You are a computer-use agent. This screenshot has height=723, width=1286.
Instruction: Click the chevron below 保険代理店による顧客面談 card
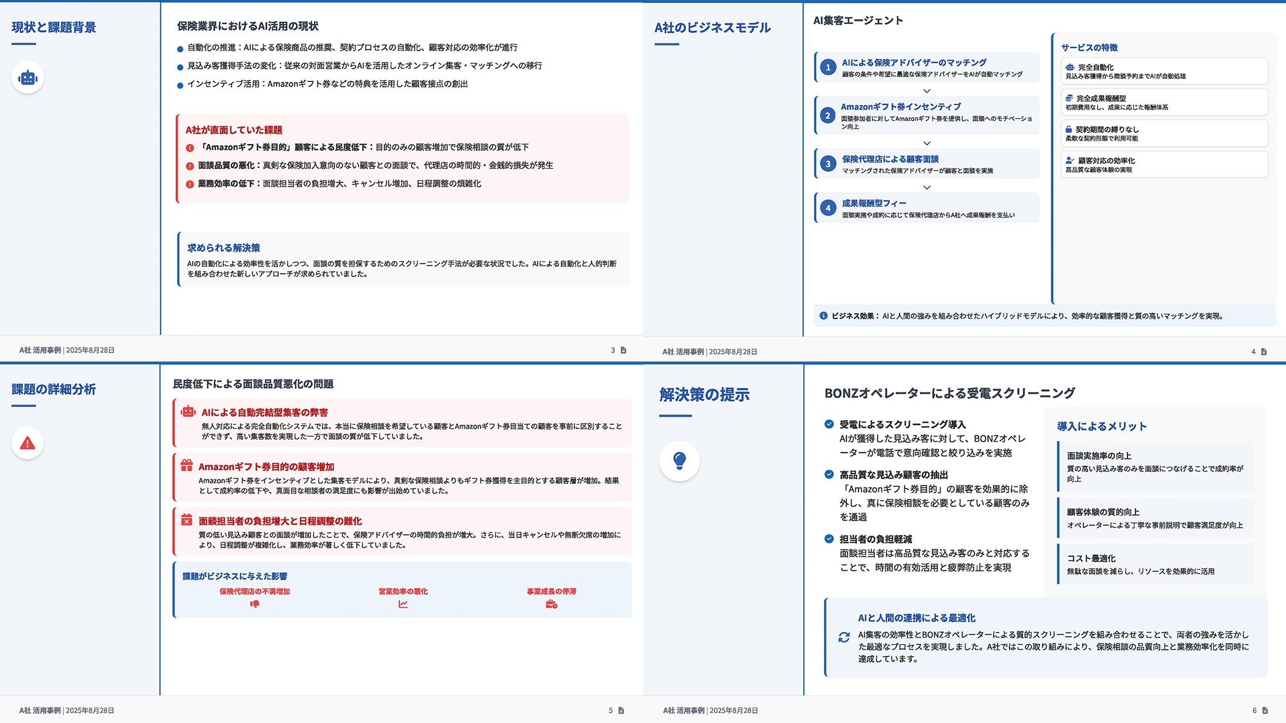coord(927,187)
